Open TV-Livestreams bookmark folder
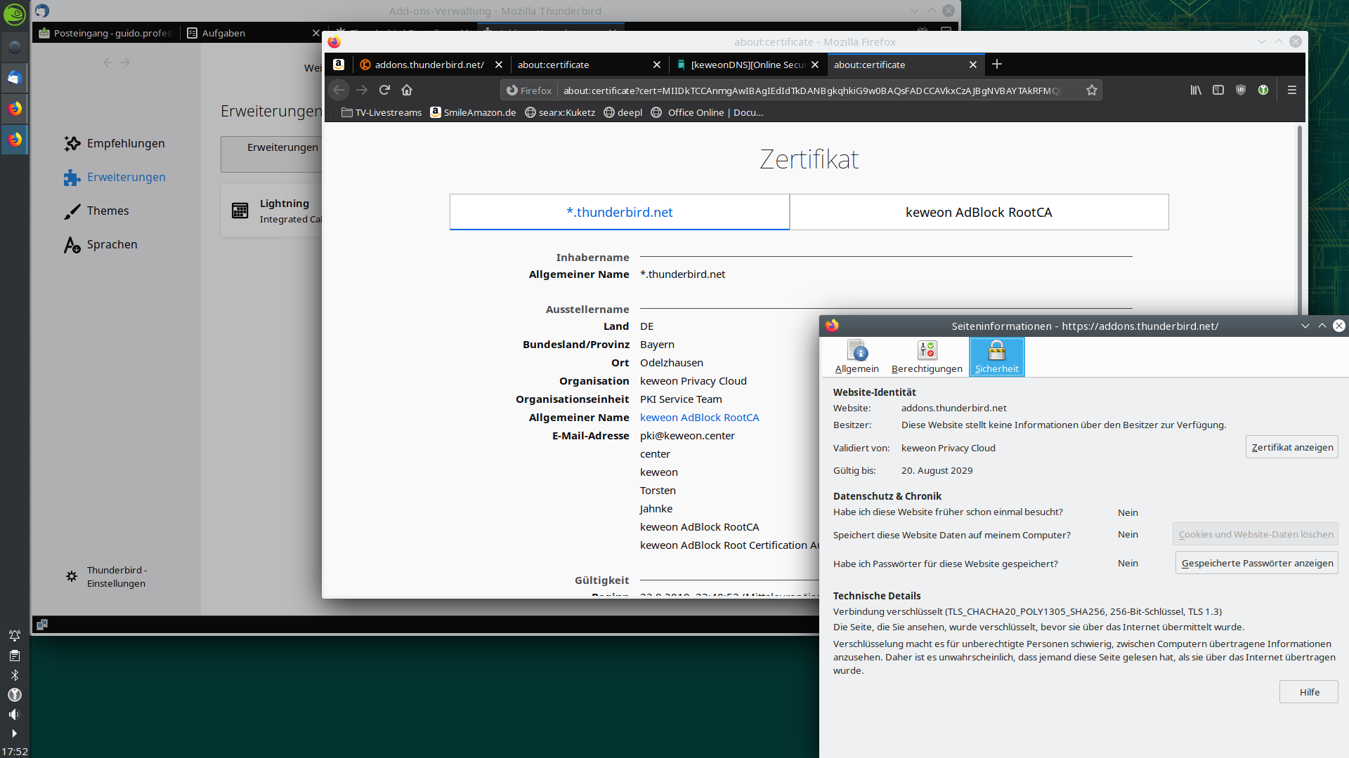 click(x=382, y=112)
